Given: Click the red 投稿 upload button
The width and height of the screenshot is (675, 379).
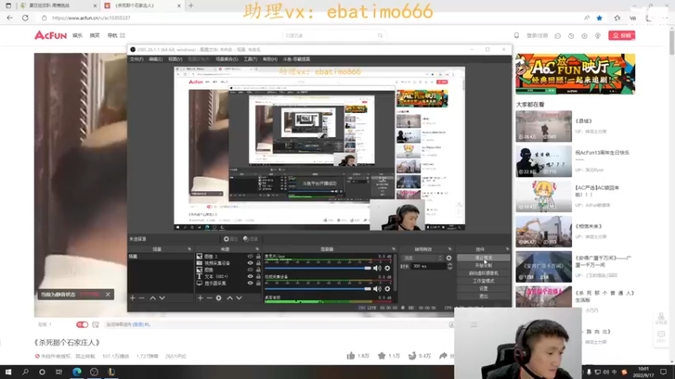Looking at the screenshot, I should coord(622,35).
